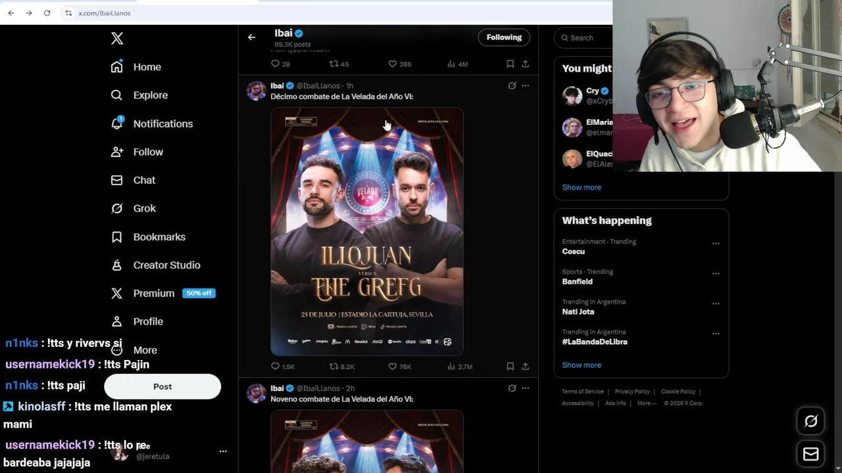Open Premium in sidebar
The width and height of the screenshot is (842, 473).
(162, 293)
